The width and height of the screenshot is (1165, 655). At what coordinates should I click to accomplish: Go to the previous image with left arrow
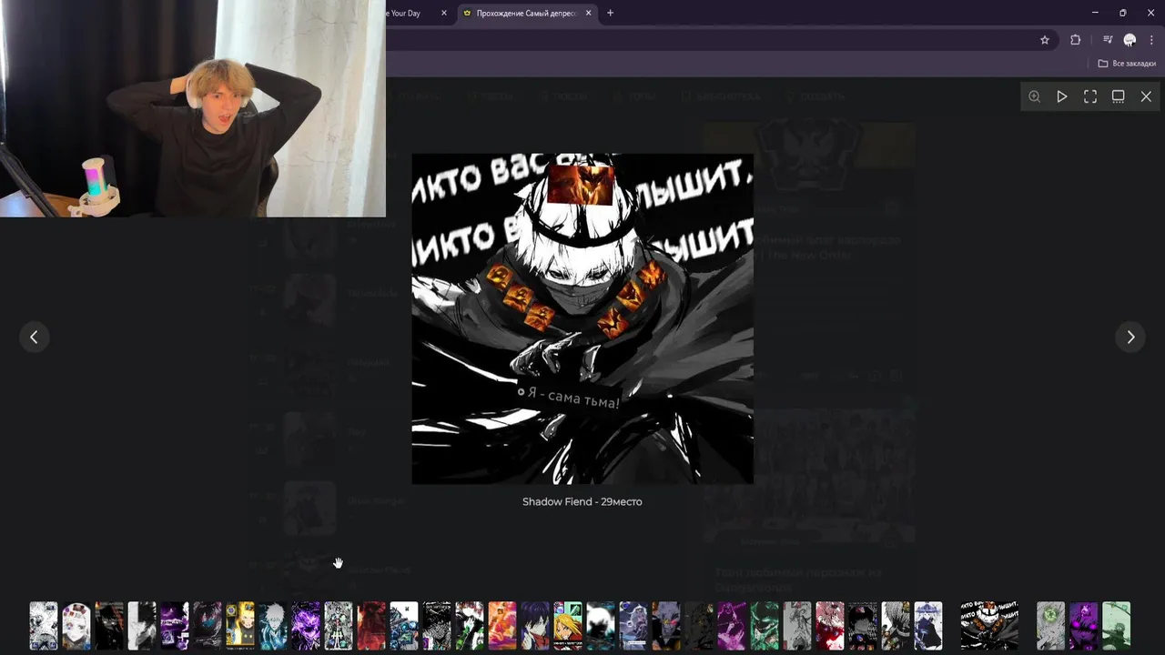point(34,337)
